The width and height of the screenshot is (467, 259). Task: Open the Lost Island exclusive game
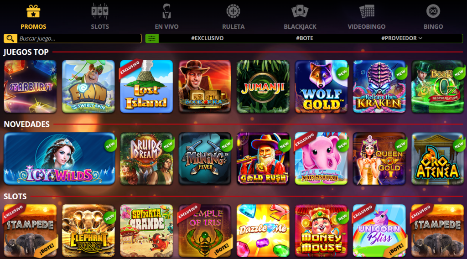pos(146,86)
